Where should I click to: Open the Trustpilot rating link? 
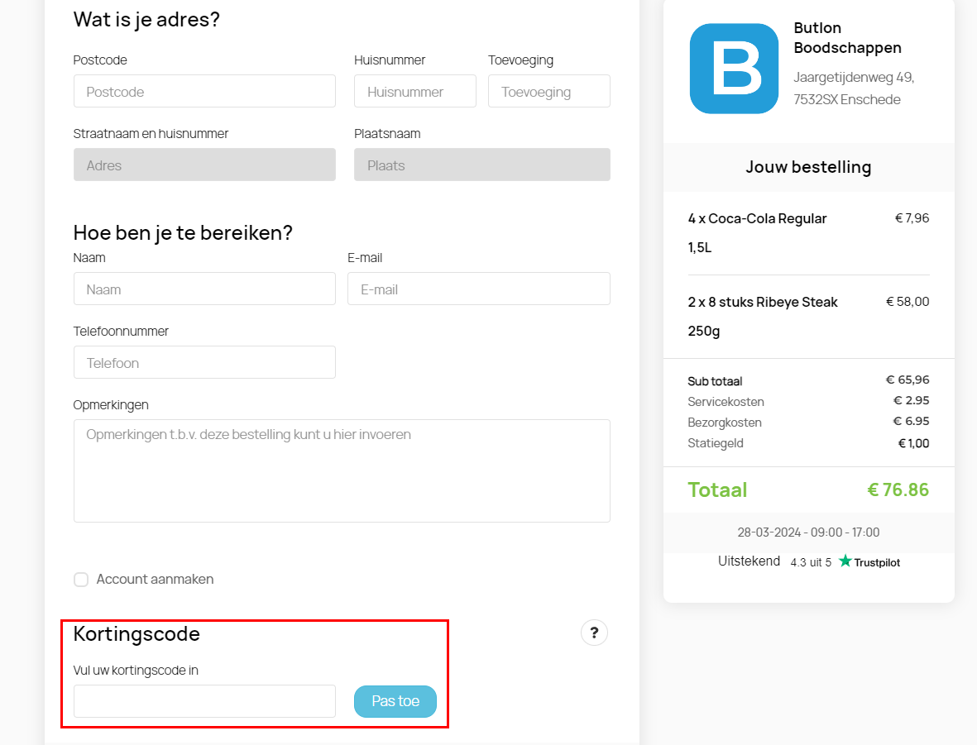coord(869,561)
